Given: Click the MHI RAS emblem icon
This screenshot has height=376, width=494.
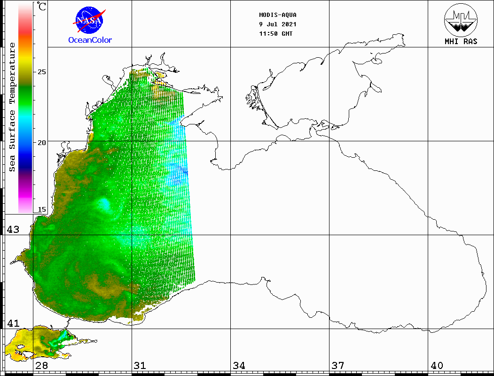Looking at the screenshot, I should coord(461,20).
